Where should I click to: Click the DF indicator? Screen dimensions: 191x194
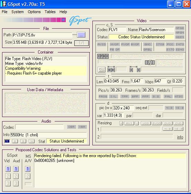pos(117,49)
